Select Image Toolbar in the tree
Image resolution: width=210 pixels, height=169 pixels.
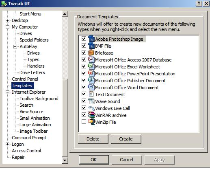pos(34,131)
